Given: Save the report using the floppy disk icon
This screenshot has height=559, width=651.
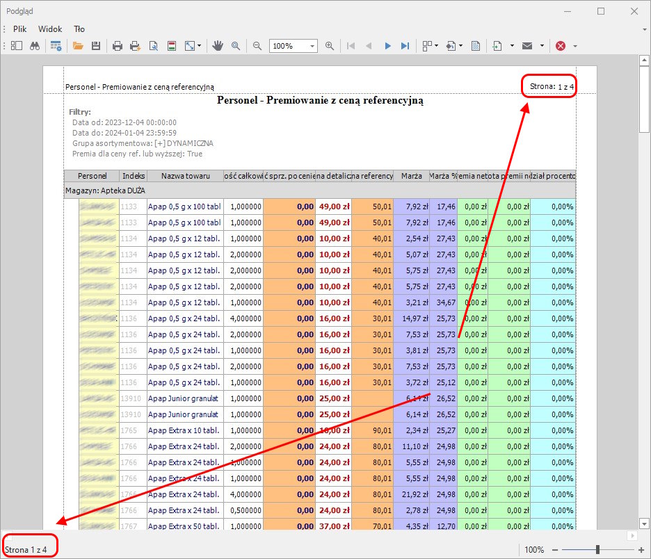Looking at the screenshot, I should (x=96, y=46).
